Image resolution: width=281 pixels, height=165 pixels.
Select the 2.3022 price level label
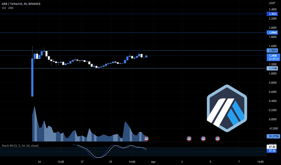click(x=272, y=14)
